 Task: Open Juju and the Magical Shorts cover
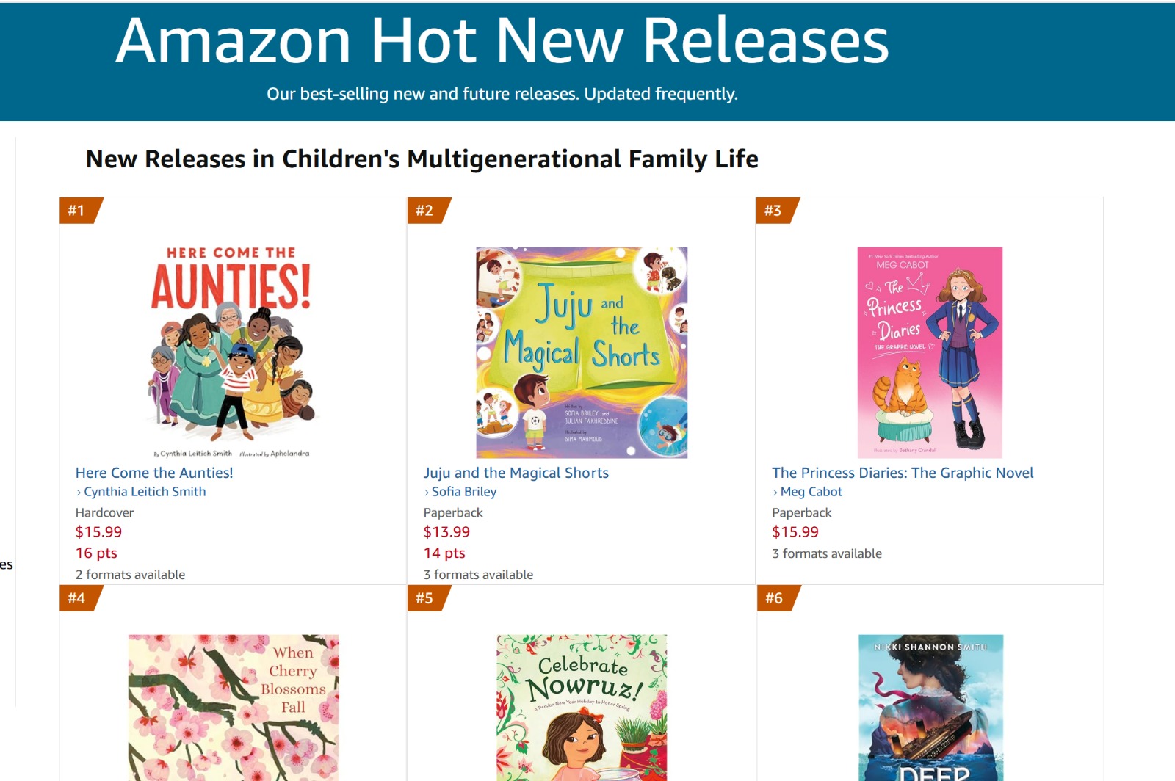pyautogui.click(x=582, y=352)
